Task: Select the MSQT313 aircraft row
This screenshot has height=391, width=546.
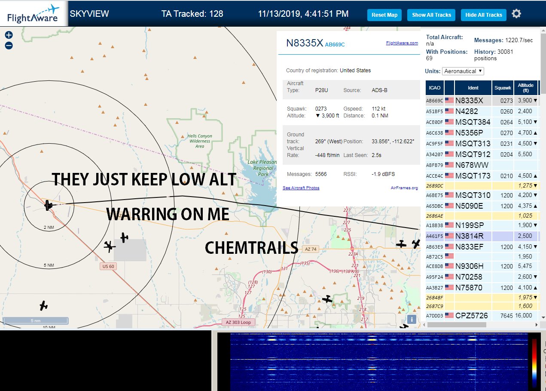Action: tap(482, 144)
